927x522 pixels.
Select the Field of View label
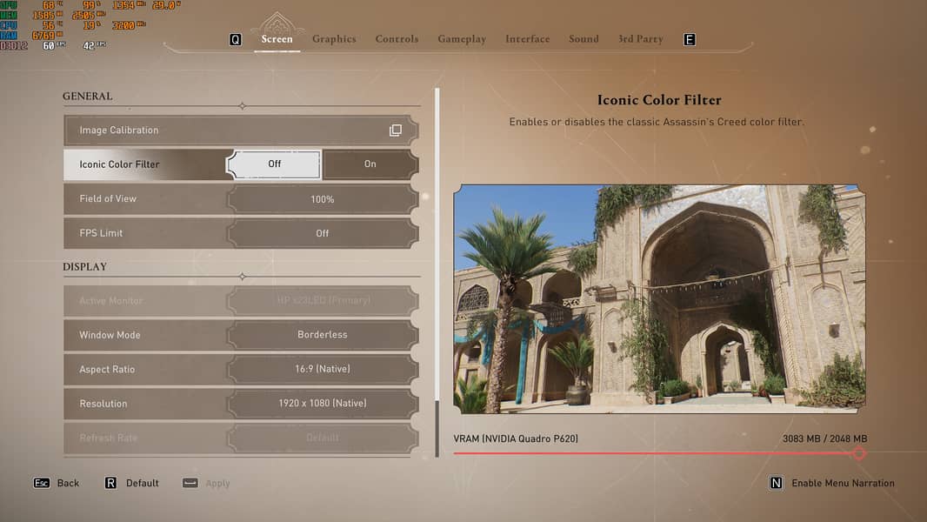pos(108,198)
